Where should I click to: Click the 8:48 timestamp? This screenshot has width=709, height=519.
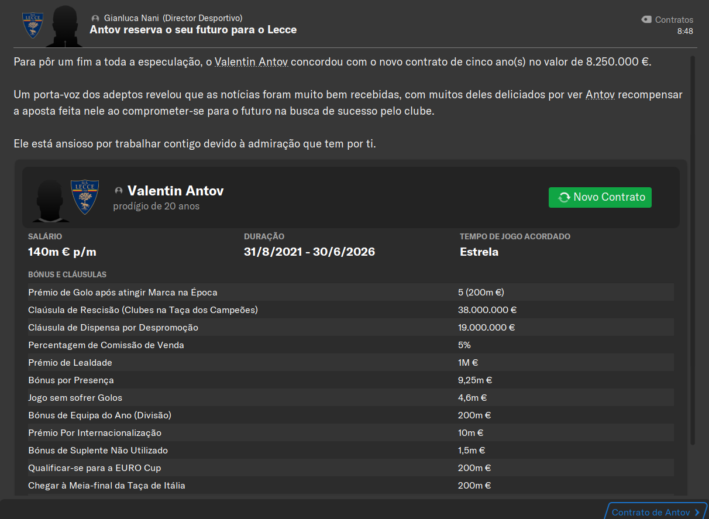coord(685,31)
